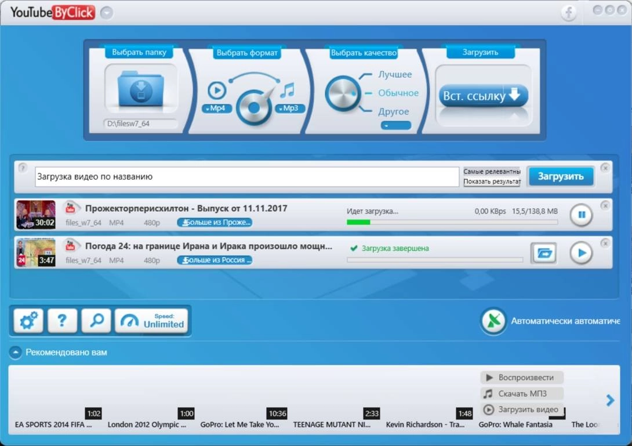Open the download folder chooser icon
Image resolution: width=632 pixels, height=446 pixels.
[x=141, y=89]
